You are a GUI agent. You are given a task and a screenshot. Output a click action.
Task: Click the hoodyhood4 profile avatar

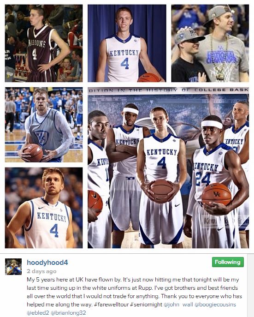pos(13,266)
